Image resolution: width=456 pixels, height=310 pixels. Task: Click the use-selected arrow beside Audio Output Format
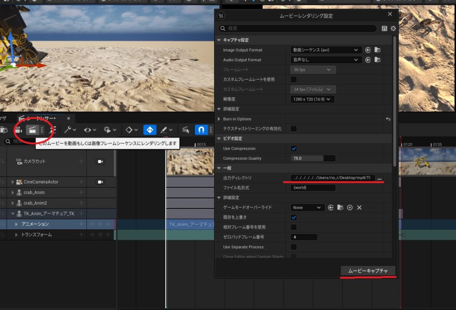(368, 60)
